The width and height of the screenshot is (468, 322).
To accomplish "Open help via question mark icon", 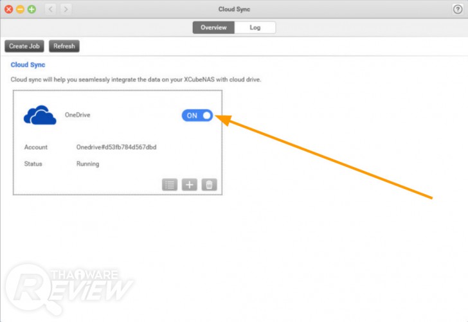I will (x=458, y=9).
